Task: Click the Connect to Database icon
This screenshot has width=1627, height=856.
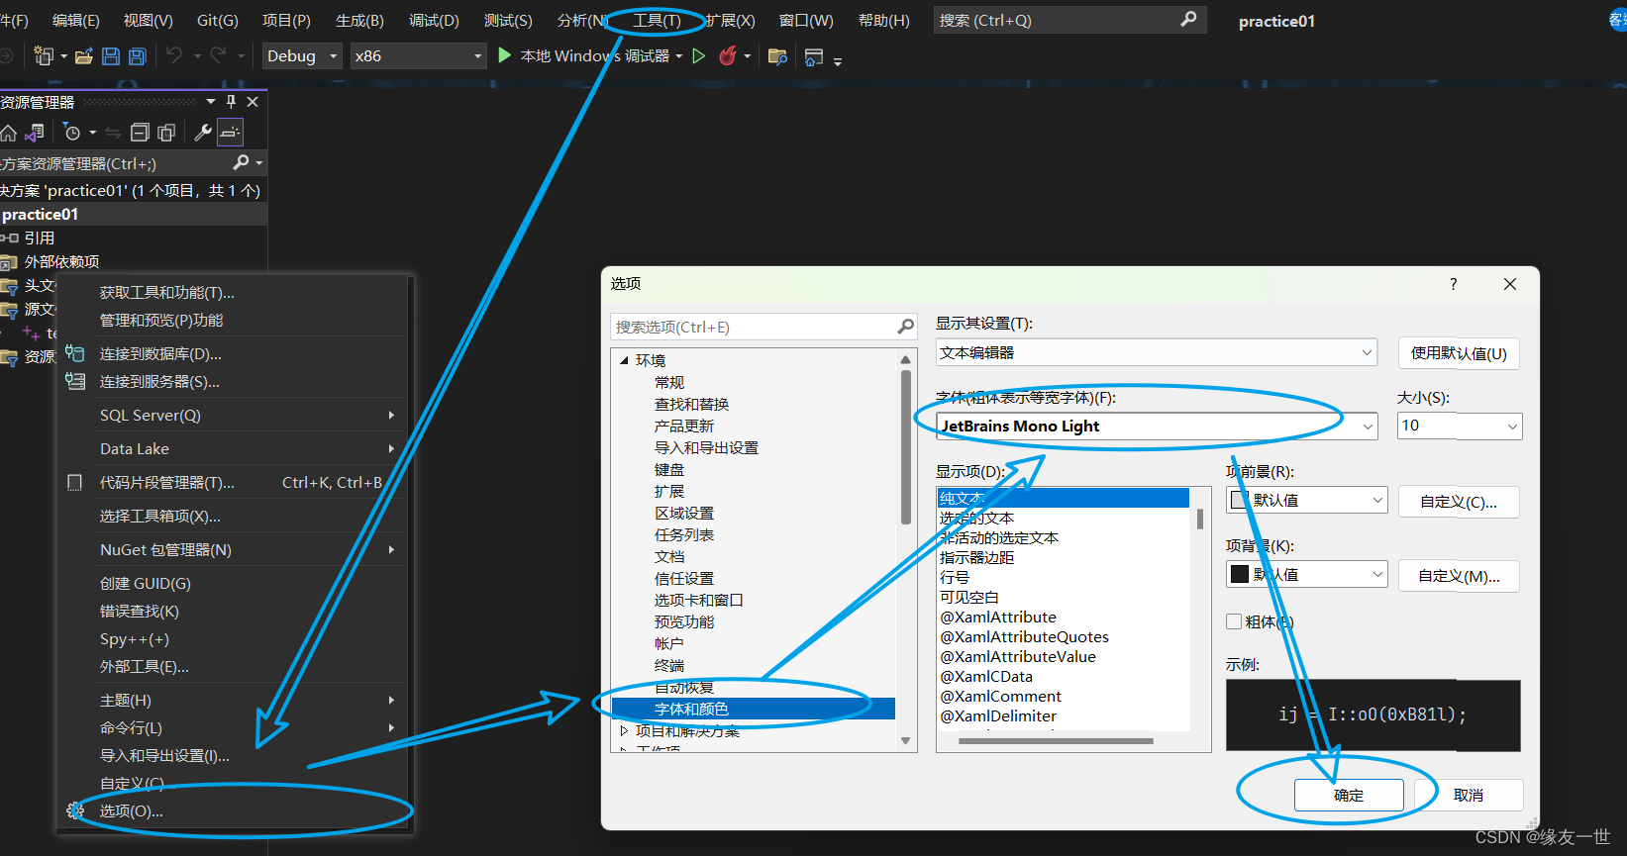Action: 75,353
